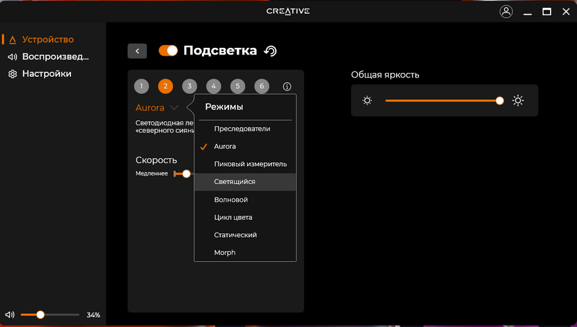Open the Настройки section
Image resolution: width=577 pixels, height=327 pixels.
47,74
